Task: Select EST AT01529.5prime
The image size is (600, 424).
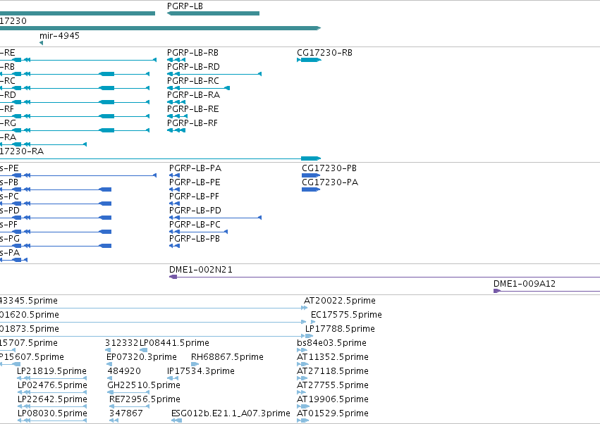Action: (333, 413)
